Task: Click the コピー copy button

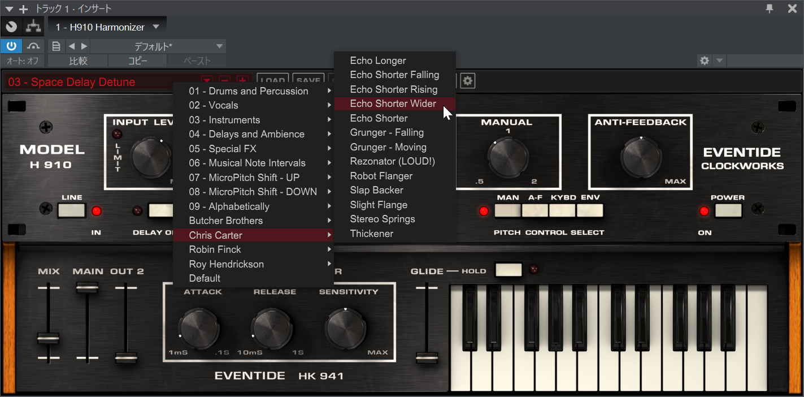Action: (x=137, y=61)
